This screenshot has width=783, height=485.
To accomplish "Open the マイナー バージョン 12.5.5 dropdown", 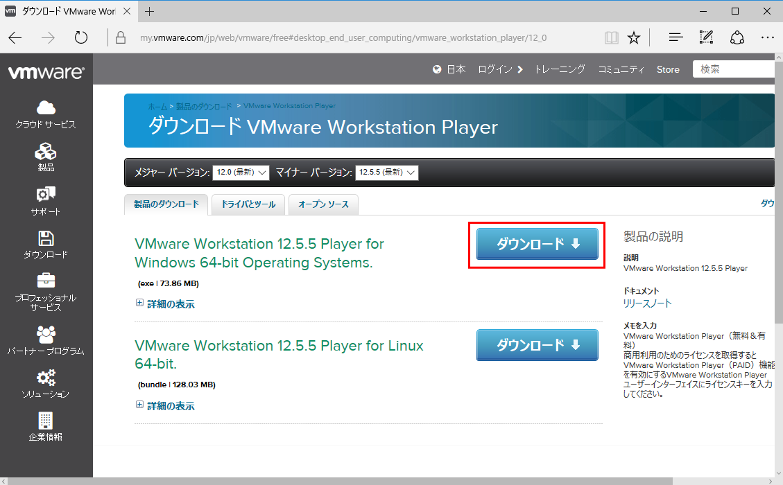I will [x=386, y=173].
